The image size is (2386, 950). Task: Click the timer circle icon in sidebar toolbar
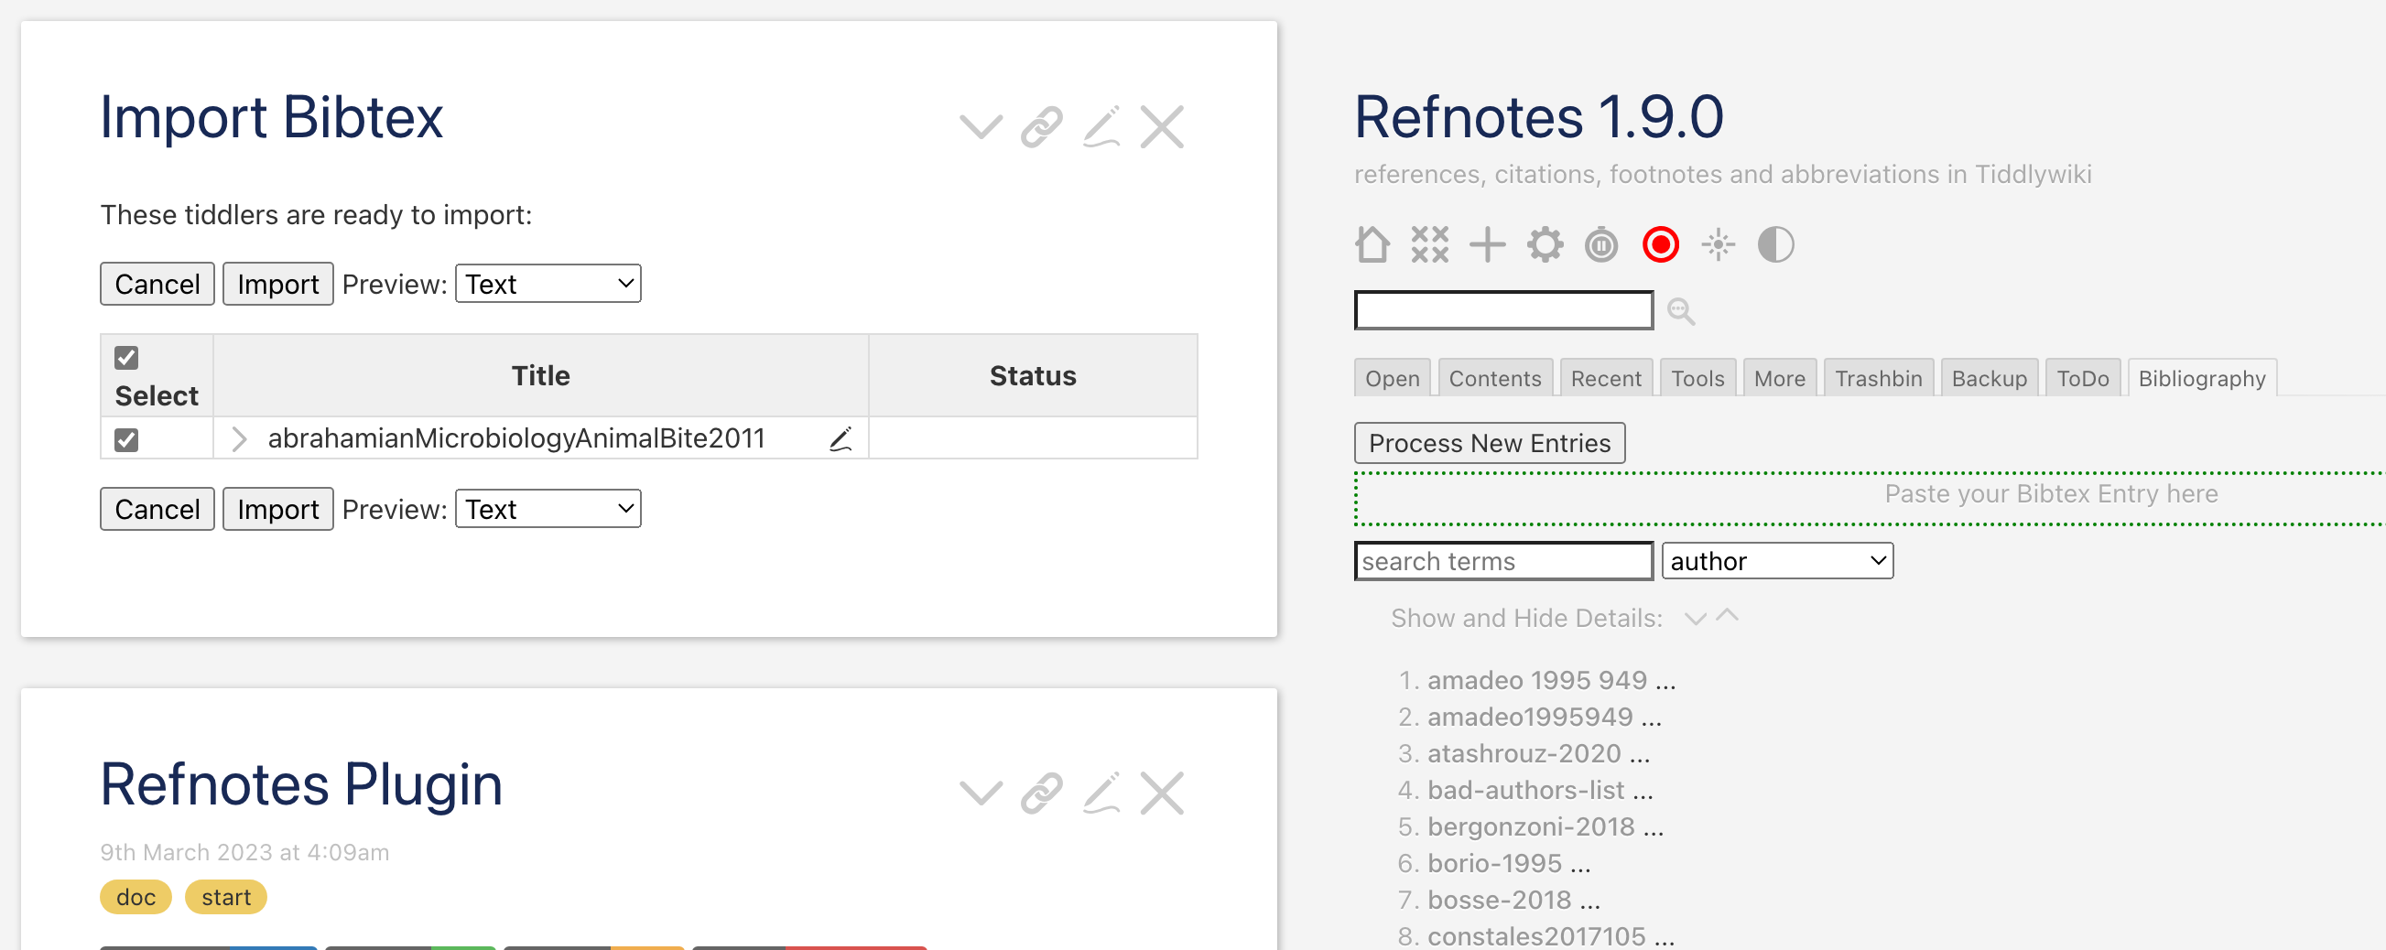pos(1601,245)
